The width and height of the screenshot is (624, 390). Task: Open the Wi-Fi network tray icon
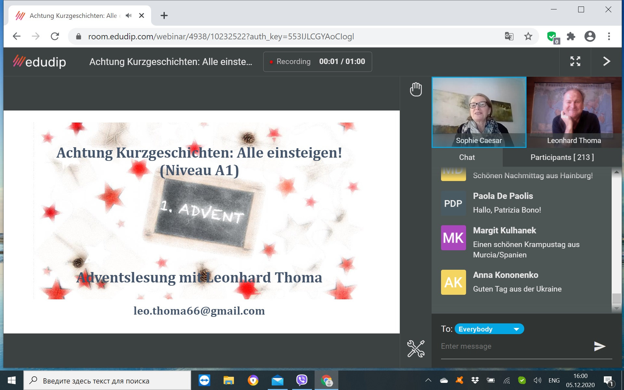(506, 380)
